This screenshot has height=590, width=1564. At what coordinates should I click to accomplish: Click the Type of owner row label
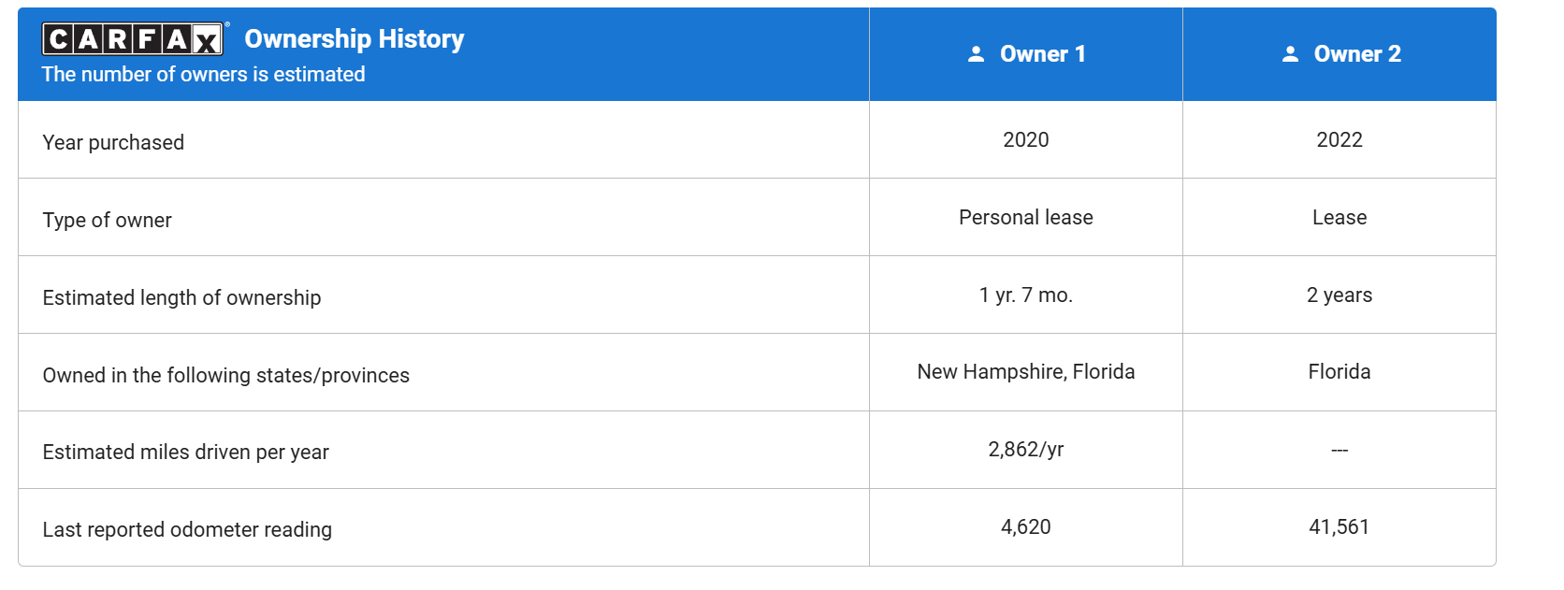point(107,220)
